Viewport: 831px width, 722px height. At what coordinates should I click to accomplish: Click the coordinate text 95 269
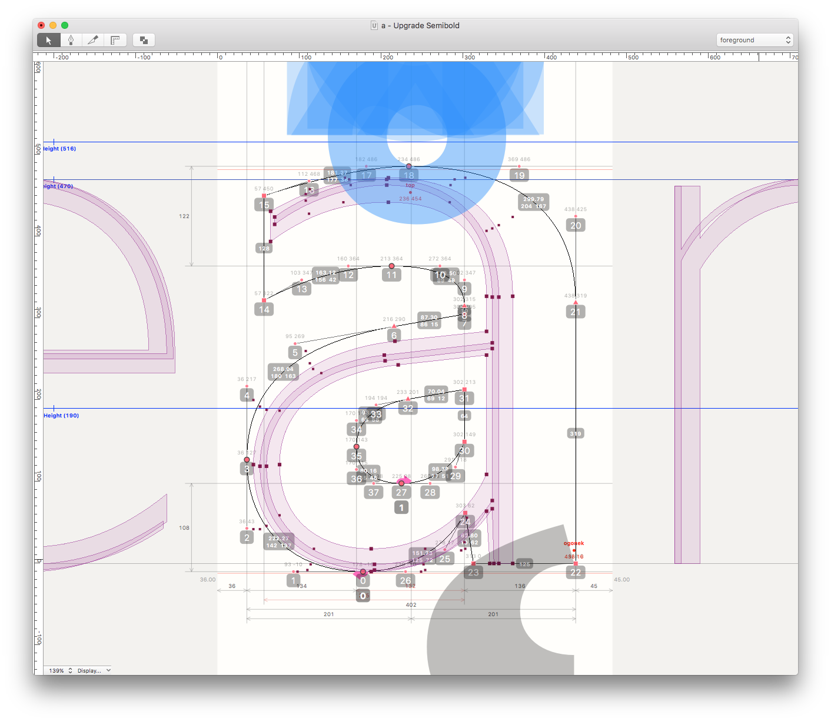[x=295, y=336]
